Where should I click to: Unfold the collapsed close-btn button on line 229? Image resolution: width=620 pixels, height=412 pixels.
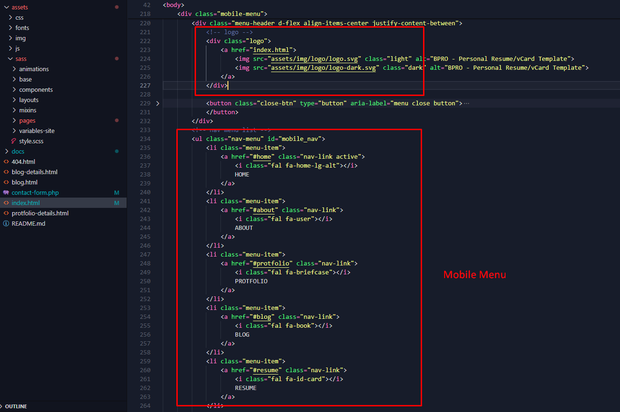[x=158, y=103]
